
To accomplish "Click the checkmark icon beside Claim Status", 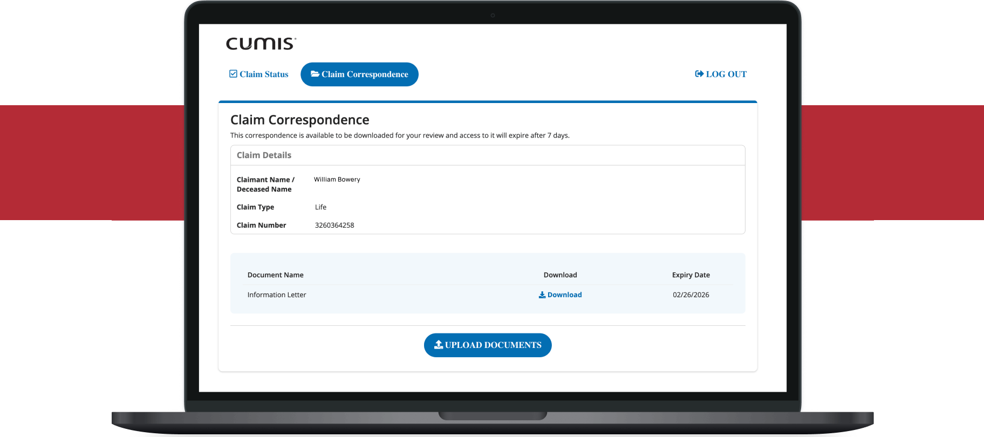I will coord(233,74).
